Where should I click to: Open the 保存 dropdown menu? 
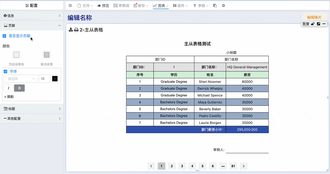coord(141,6)
